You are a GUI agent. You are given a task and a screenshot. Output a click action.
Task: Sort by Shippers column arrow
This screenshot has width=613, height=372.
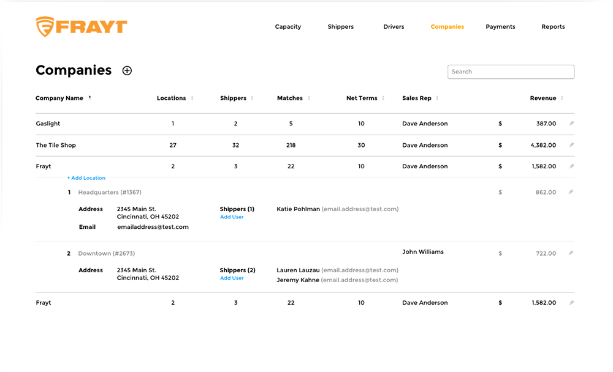point(252,98)
